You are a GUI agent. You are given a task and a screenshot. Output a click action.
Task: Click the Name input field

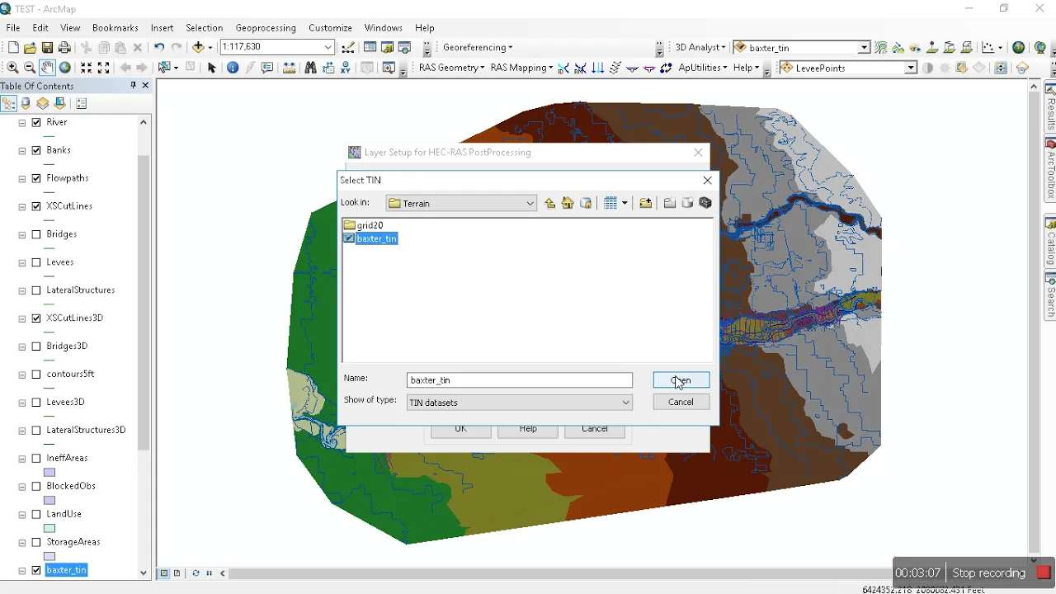520,380
